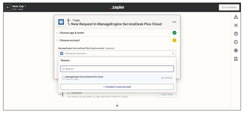247x113 pixels.
Task: Click the green check status icon
Action: (174, 33)
